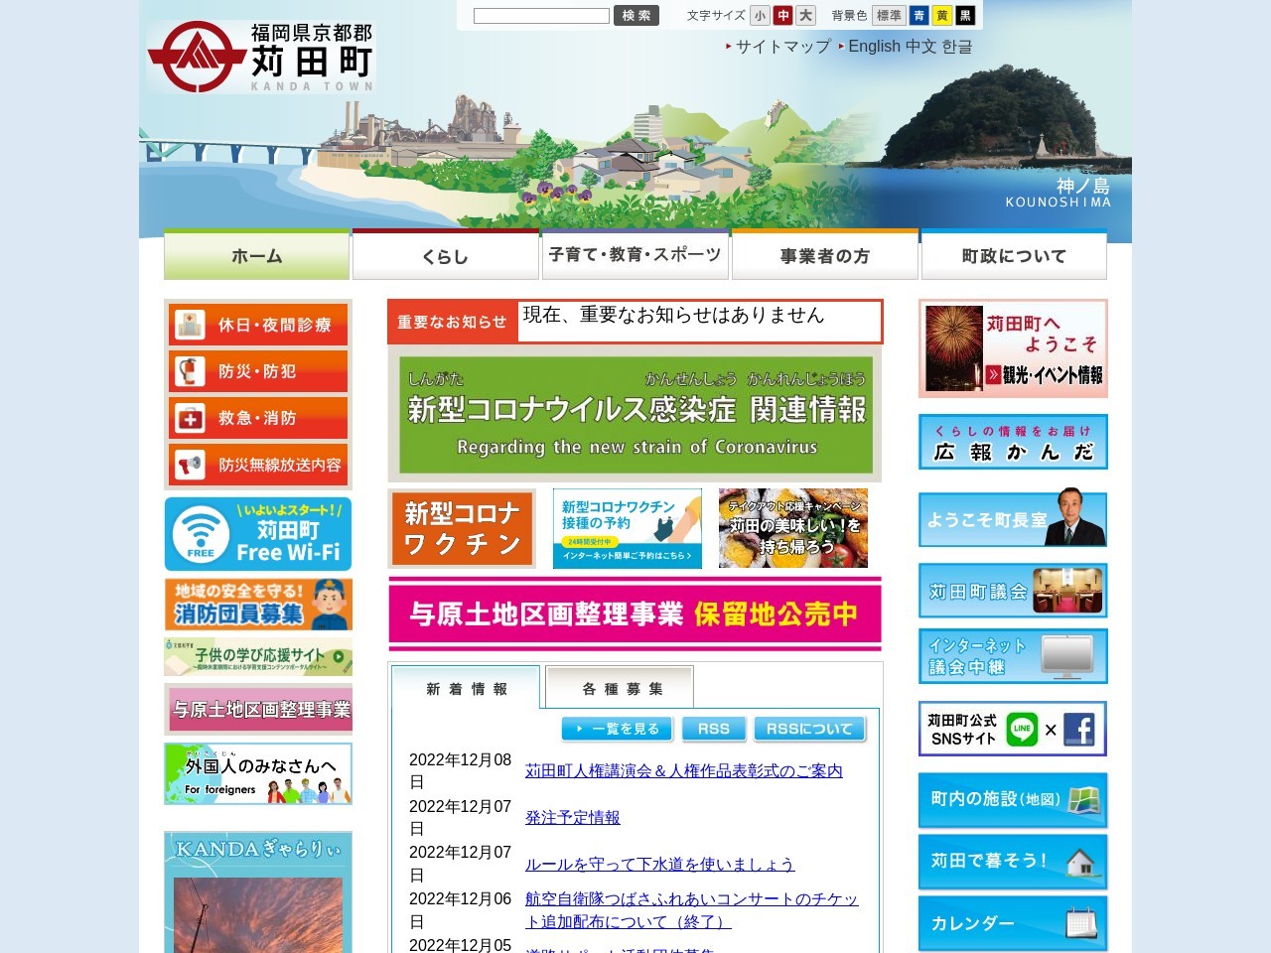Choose 黒 black background color
Viewport: 1271px width, 953px height.
965,16
